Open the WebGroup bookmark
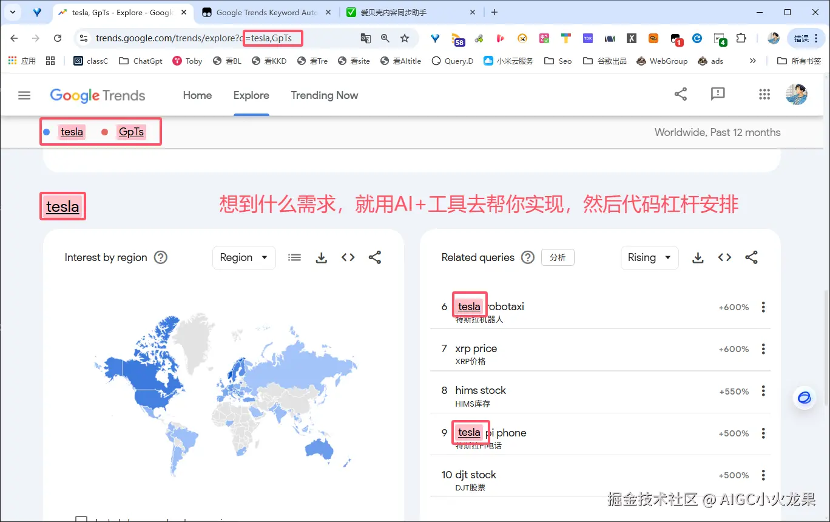Viewport: 830px width, 522px height. [662, 61]
